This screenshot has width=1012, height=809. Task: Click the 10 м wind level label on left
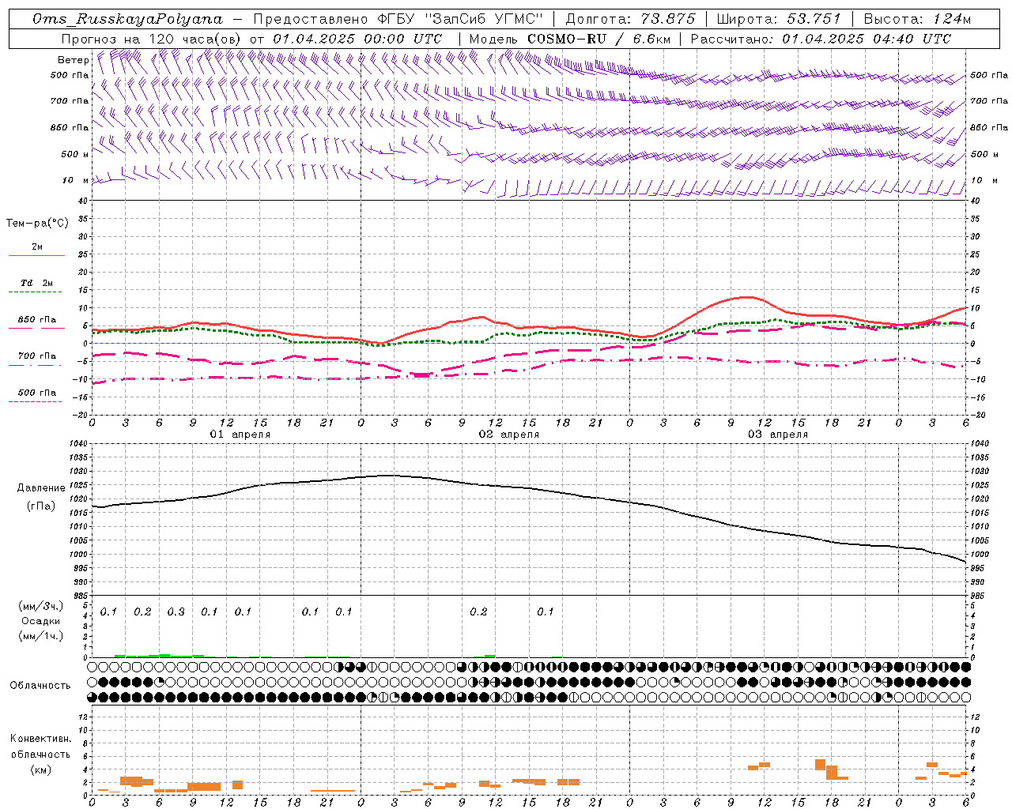pos(76,180)
